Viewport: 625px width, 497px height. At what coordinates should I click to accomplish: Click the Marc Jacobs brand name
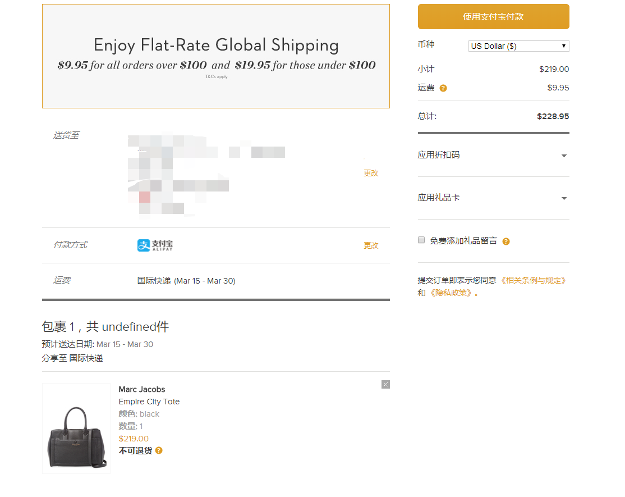click(142, 389)
